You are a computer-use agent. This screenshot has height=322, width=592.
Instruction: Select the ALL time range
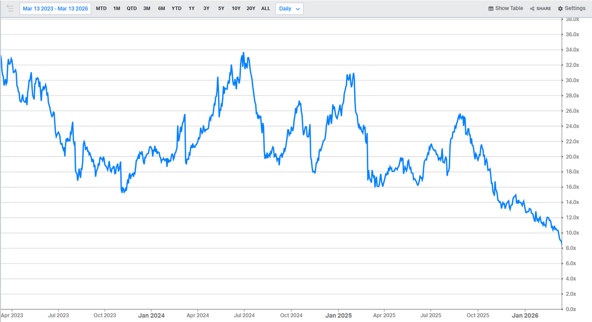[x=265, y=8]
